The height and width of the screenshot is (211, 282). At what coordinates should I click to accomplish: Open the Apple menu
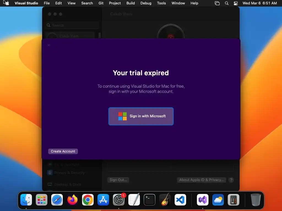point(7,3)
